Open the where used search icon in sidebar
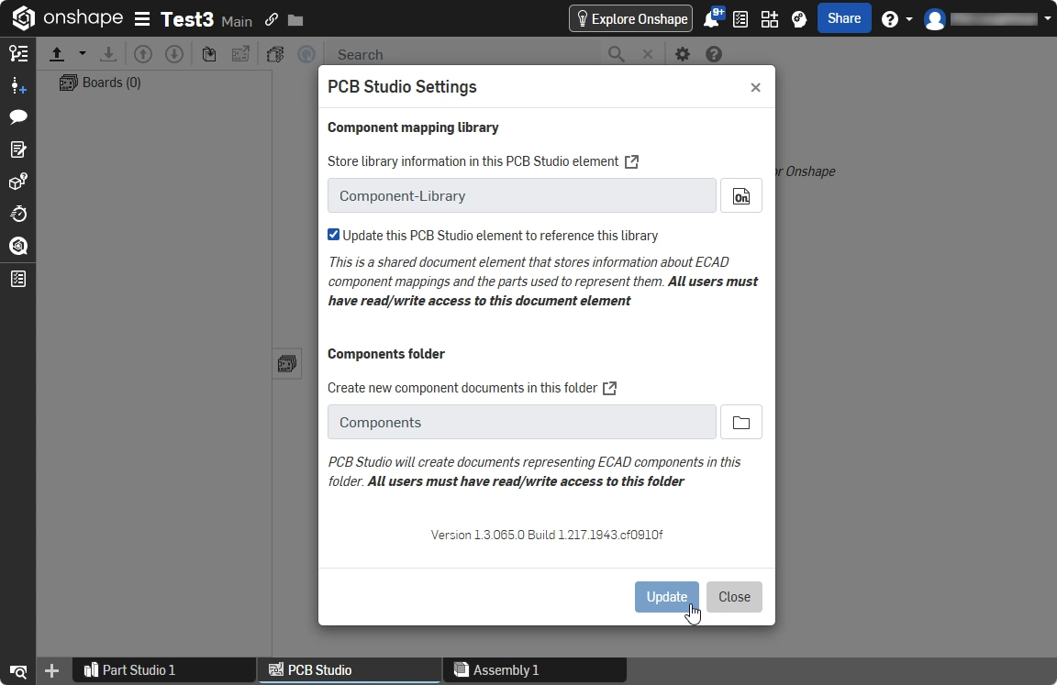 pyautogui.click(x=18, y=246)
